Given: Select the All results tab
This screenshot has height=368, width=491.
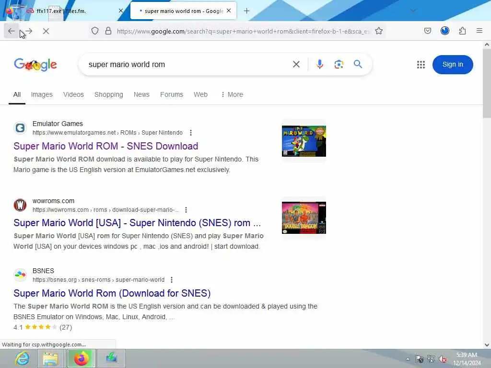Looking at the screenshot, I should click(17, 94).
